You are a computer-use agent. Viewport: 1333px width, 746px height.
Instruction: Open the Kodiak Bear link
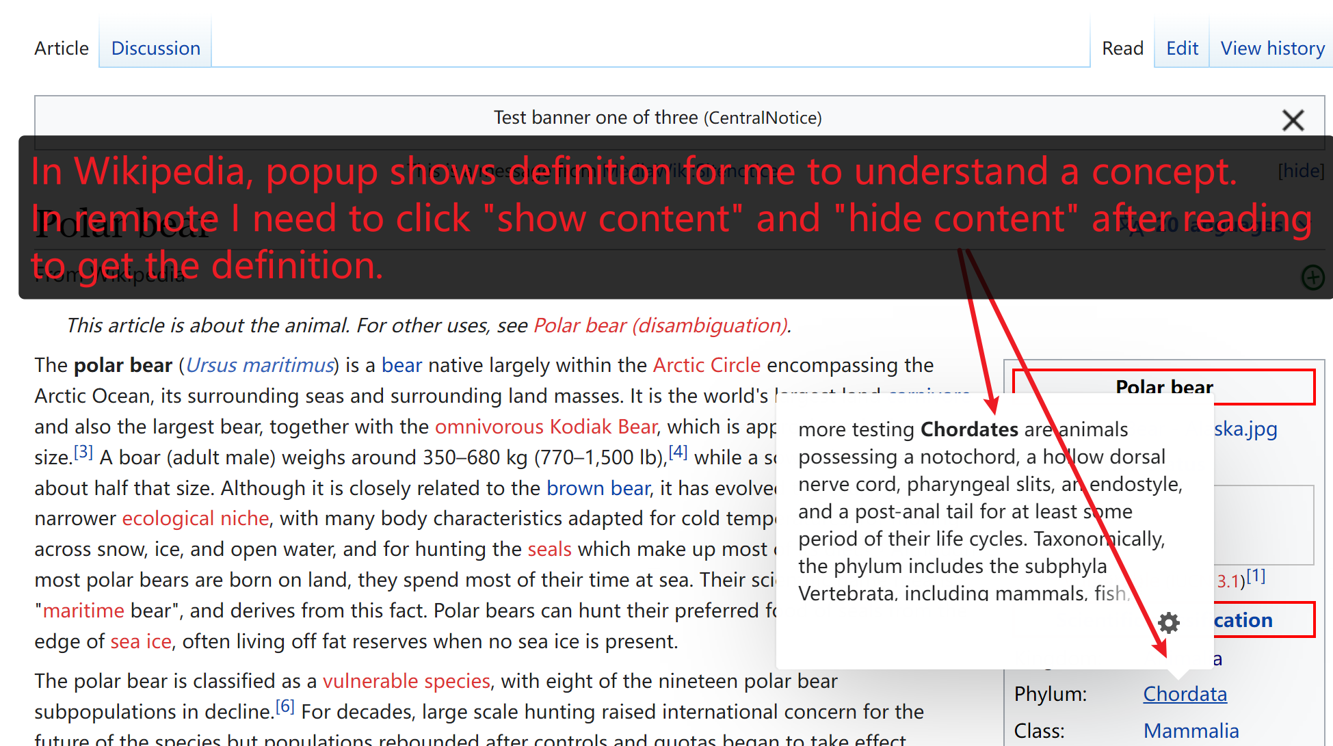(x=603, y=427)
